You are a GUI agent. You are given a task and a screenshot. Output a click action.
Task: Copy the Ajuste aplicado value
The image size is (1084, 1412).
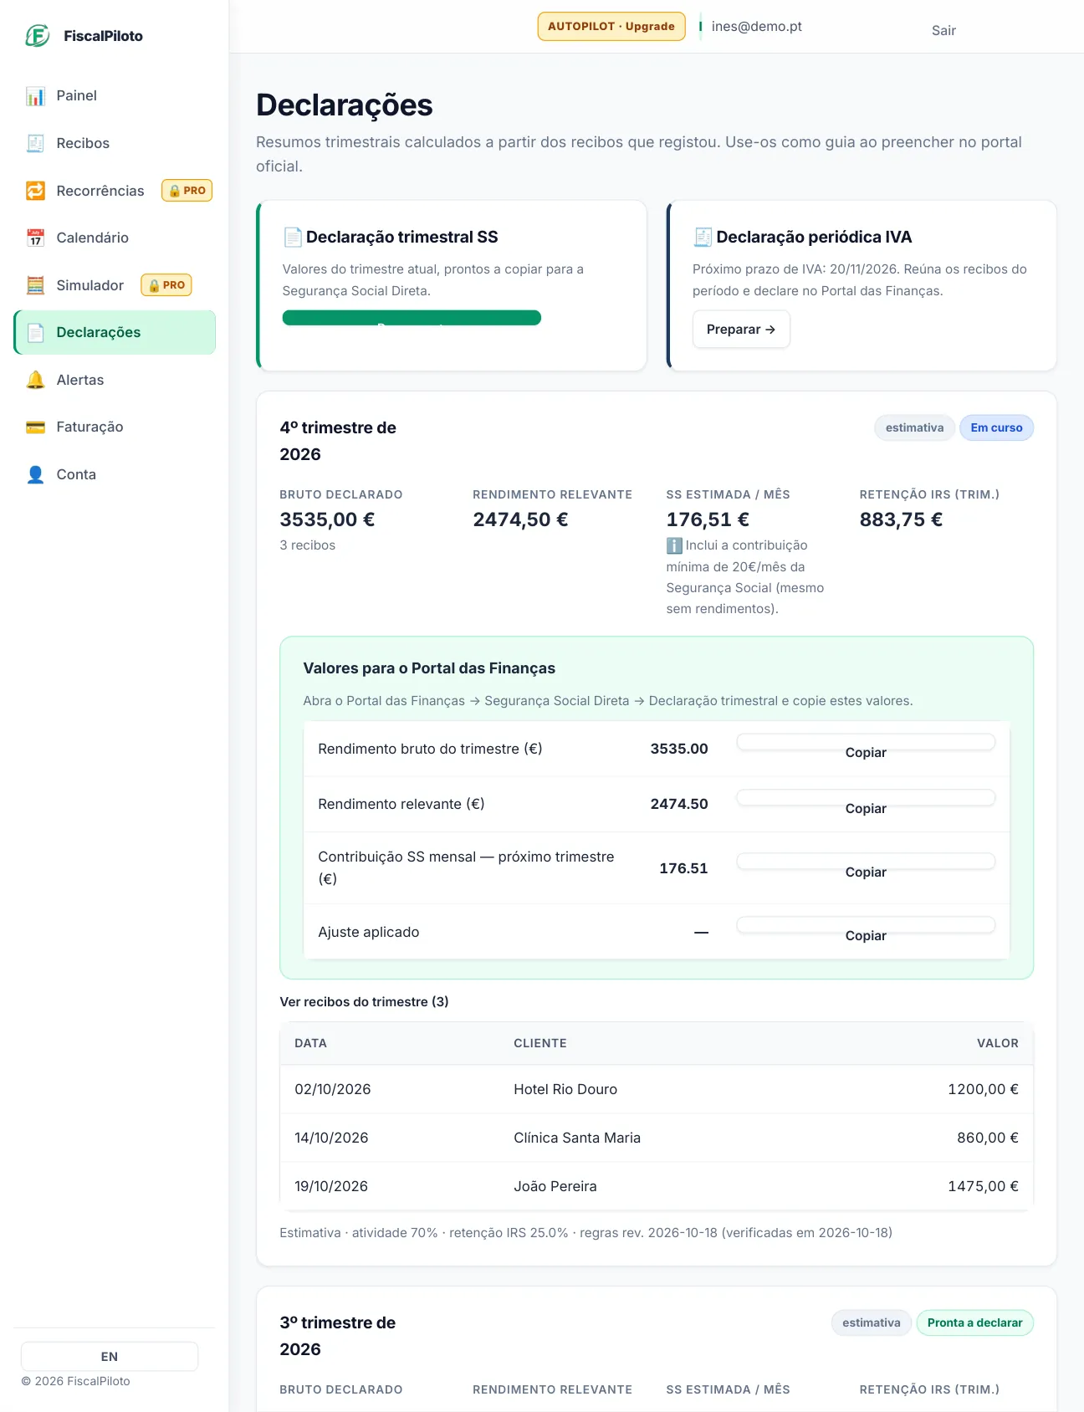[x=866, y=925]
